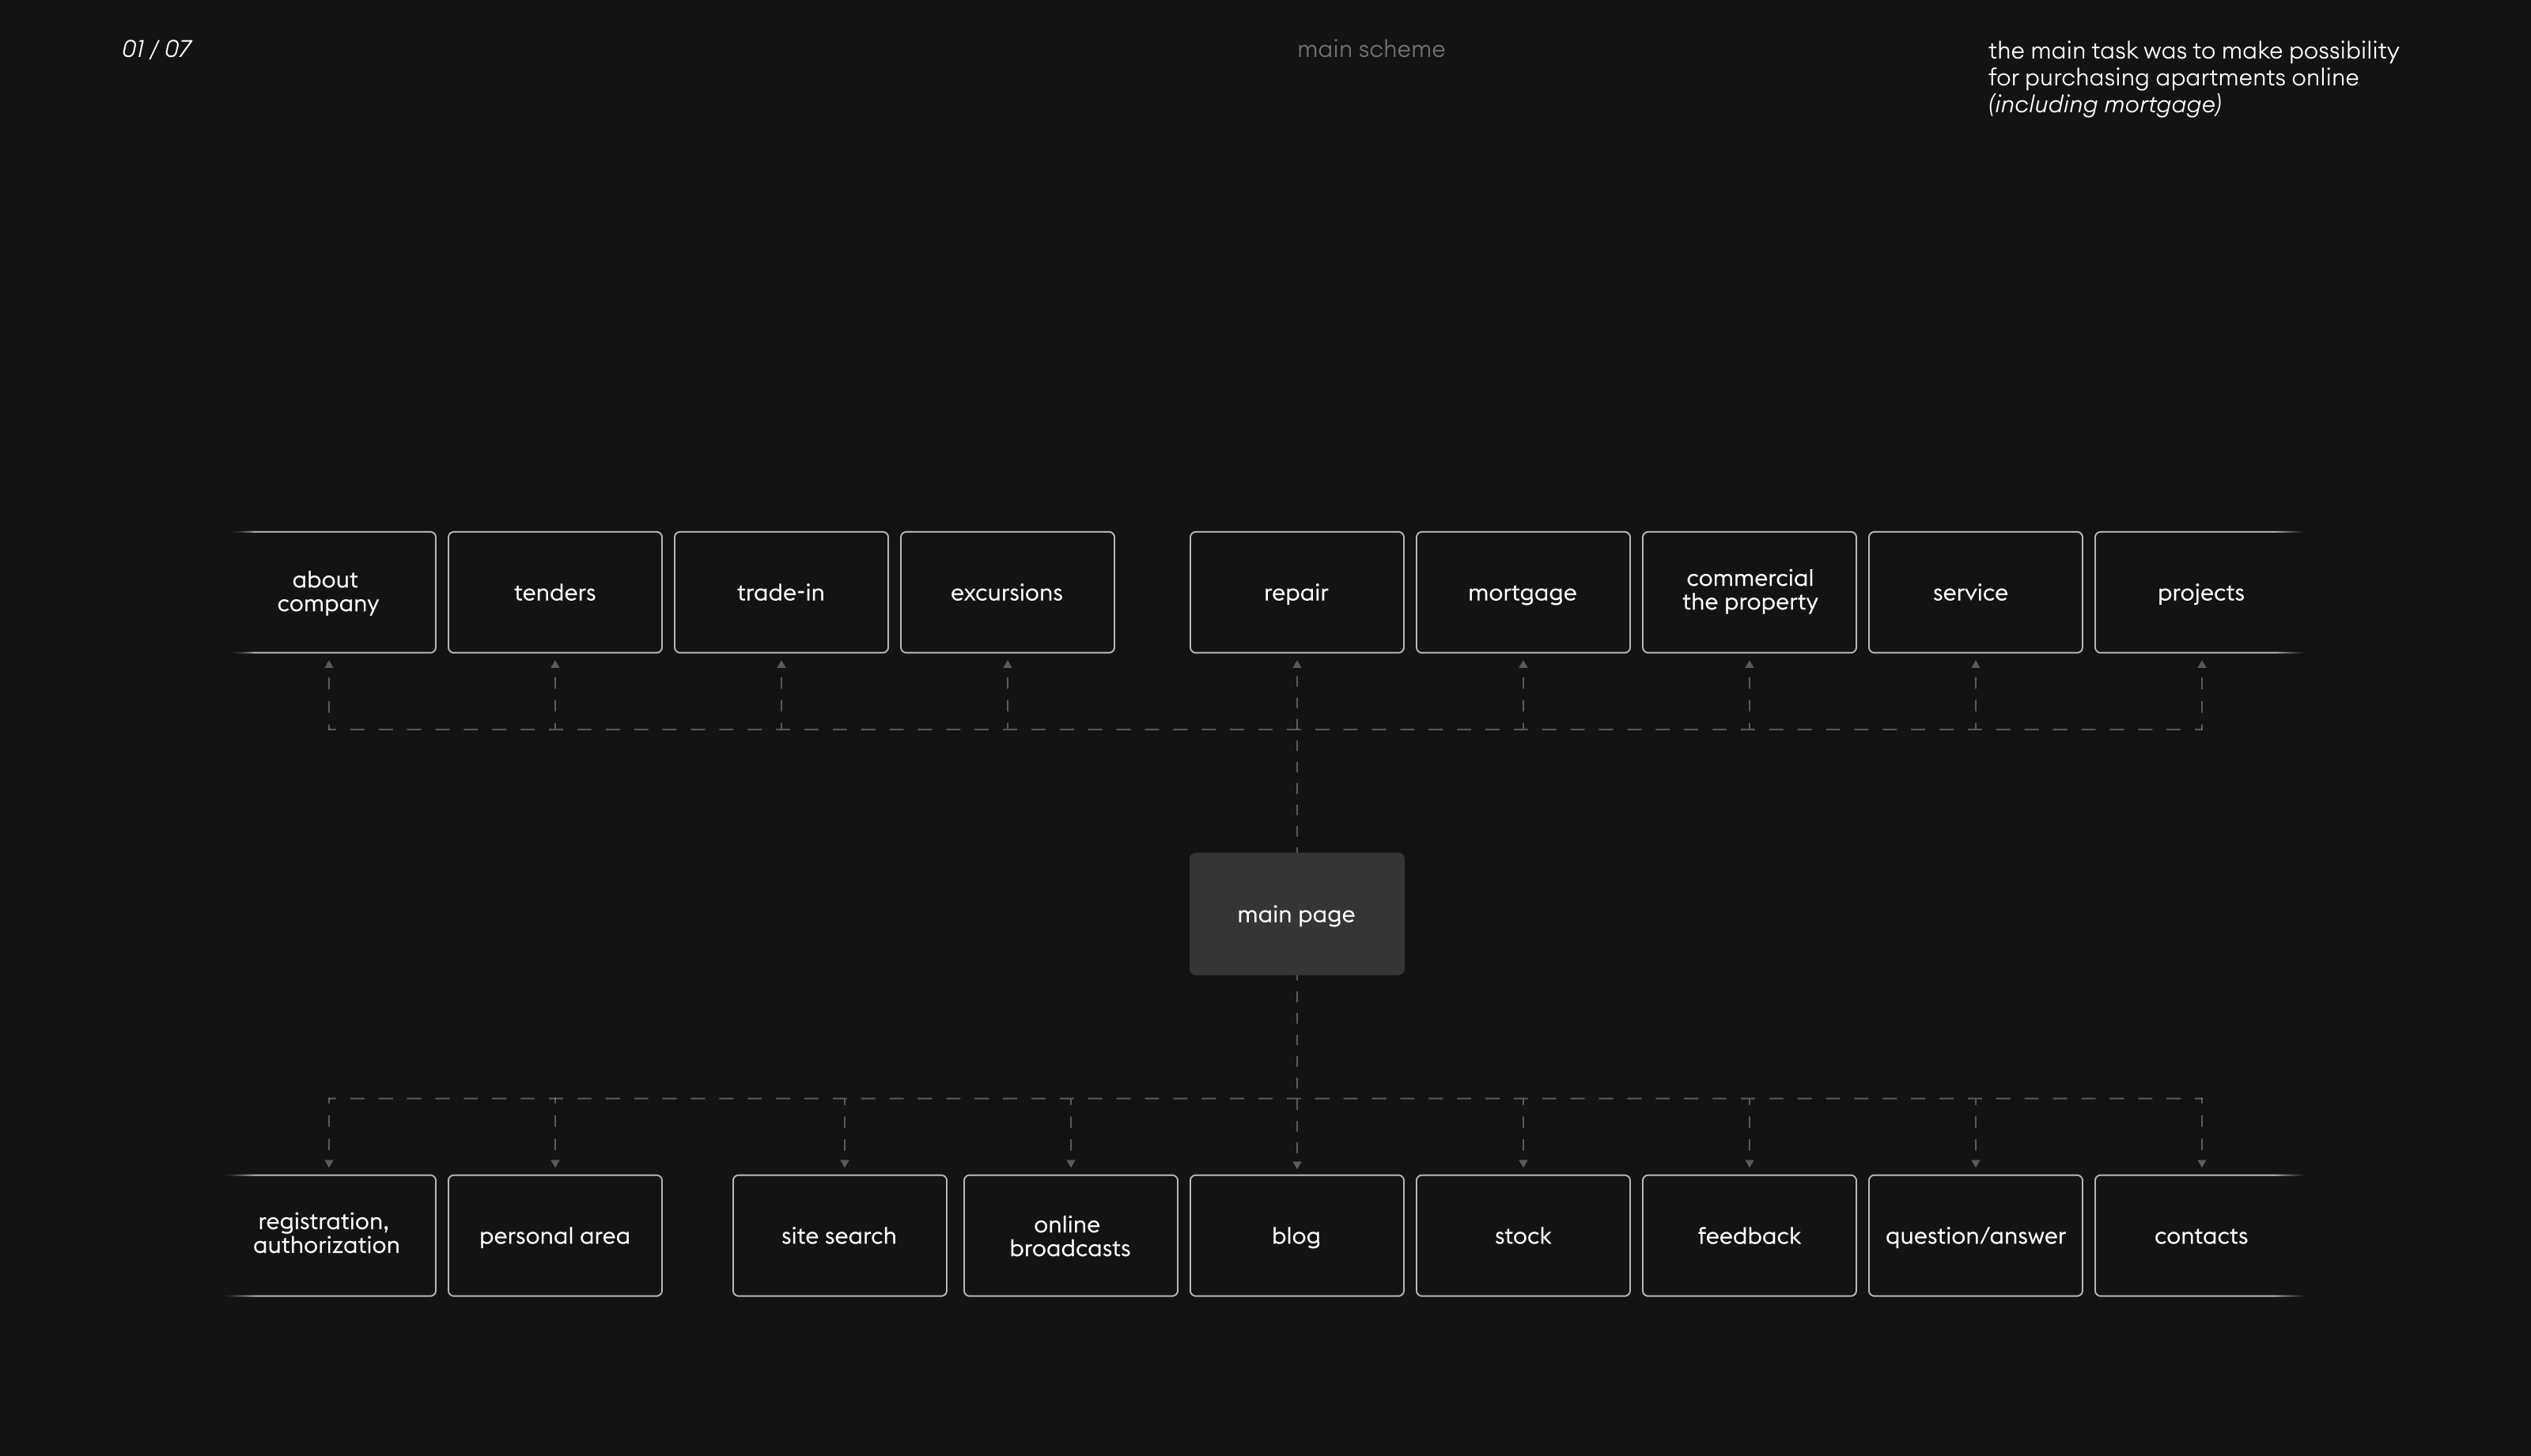
Task: Click the contacts box
Action: click(x=2200, y=1235)
